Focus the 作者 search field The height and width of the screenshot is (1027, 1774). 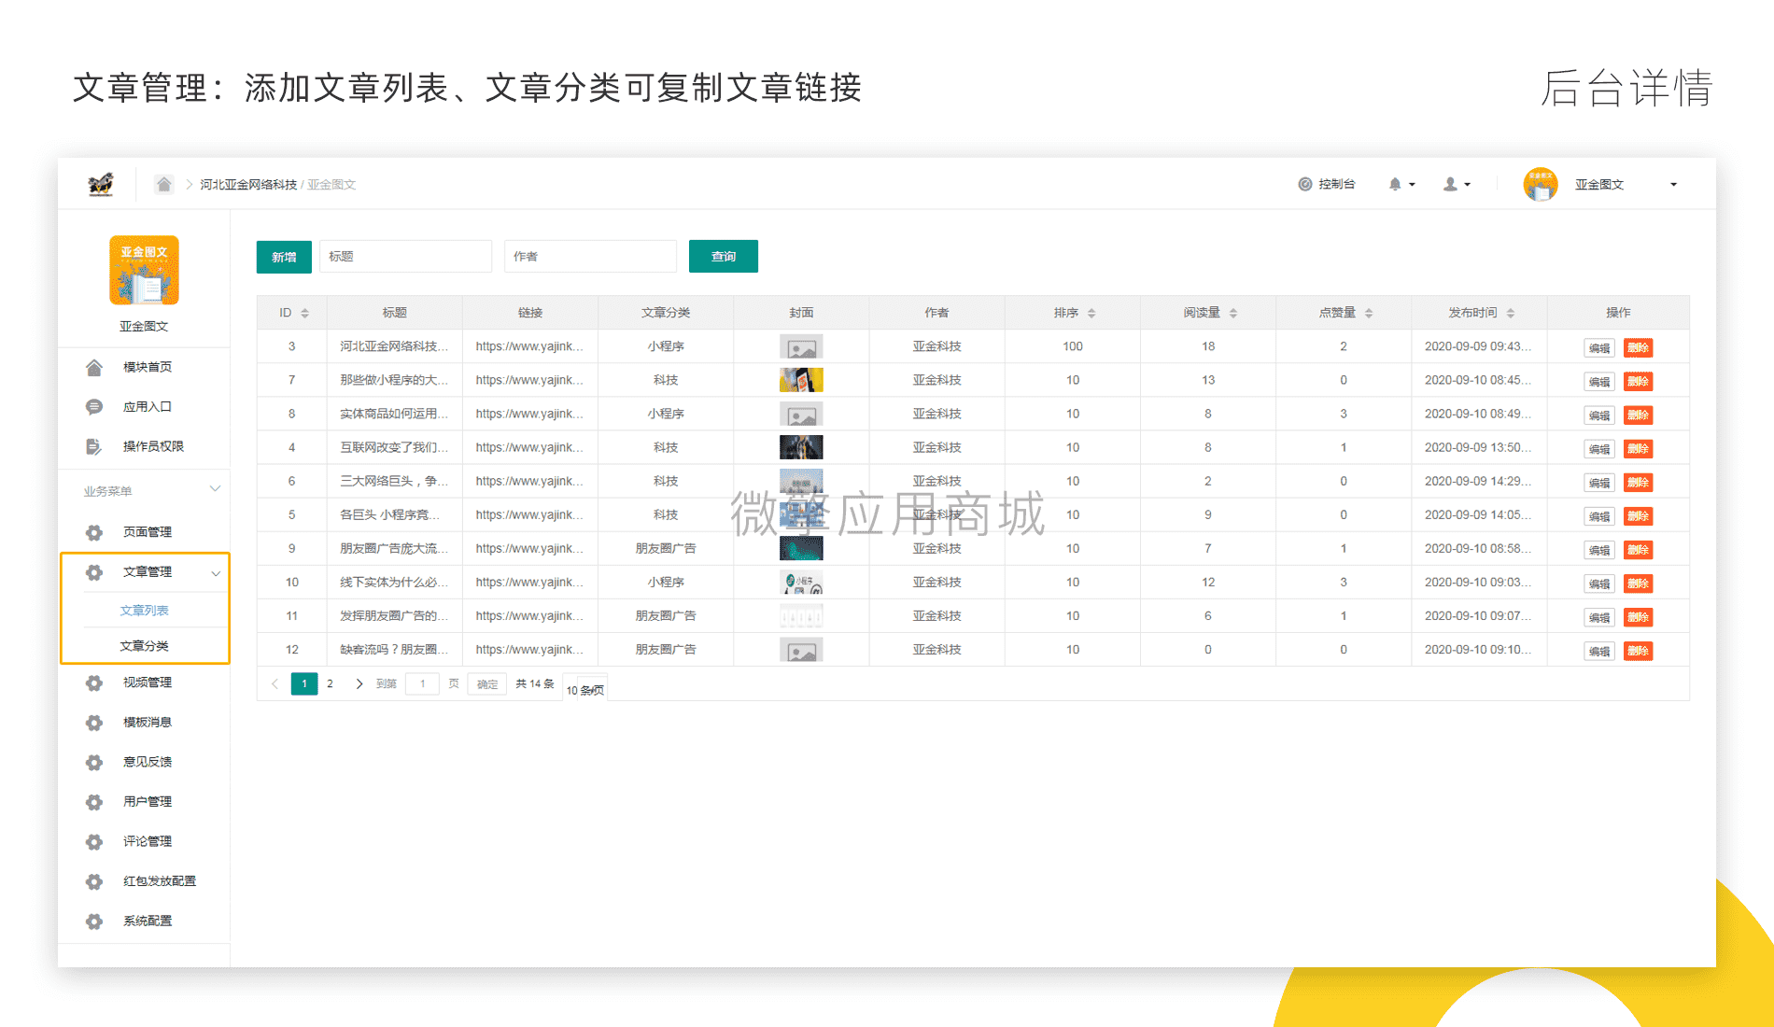pyautogui.click(x=590, y=257)
